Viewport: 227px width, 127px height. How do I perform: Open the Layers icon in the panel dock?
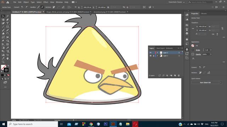(187, 49)
